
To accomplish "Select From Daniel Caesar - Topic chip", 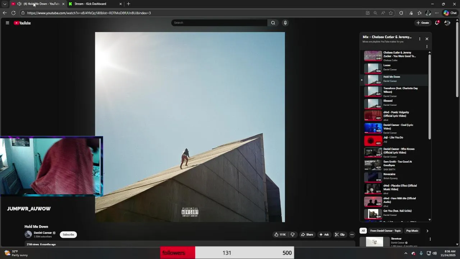I will tap(385, 231).
